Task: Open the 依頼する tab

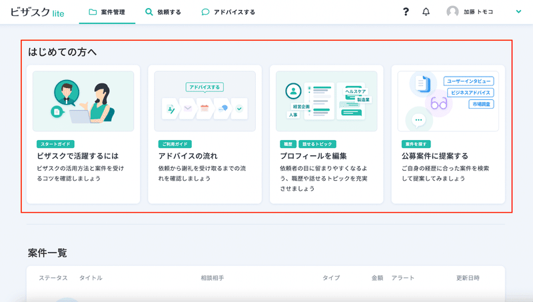Action: 163,12
